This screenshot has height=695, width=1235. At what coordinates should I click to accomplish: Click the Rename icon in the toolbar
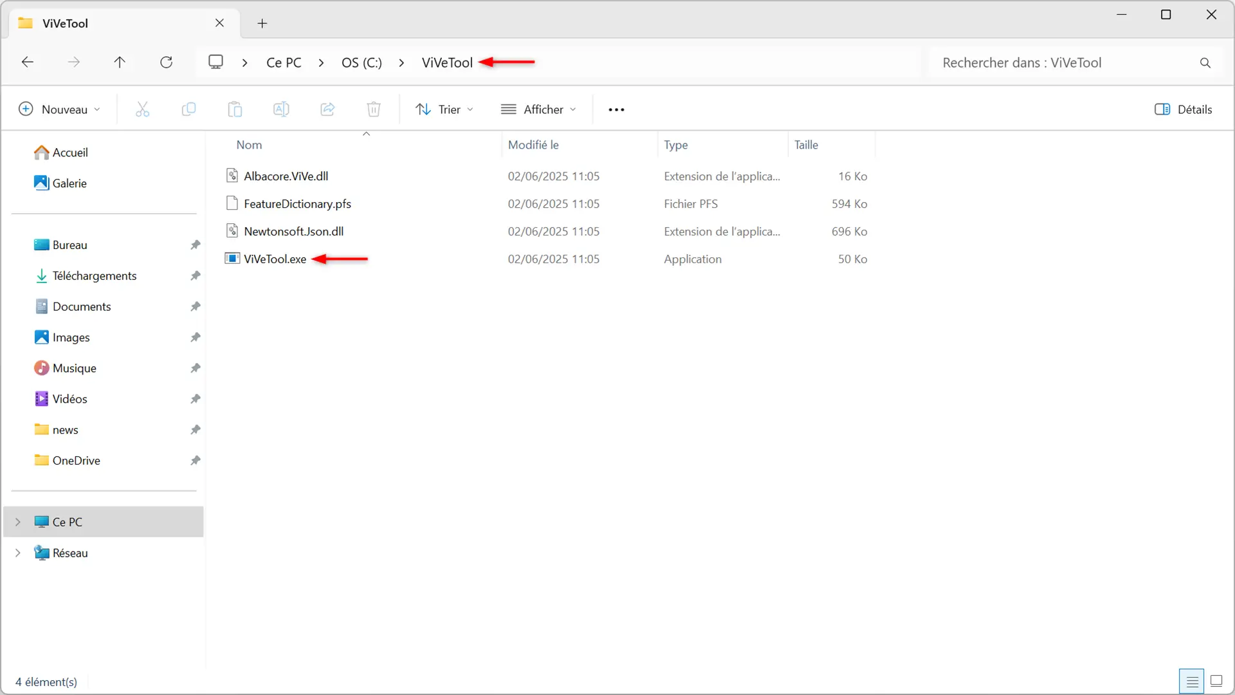(x=281, y=109)
